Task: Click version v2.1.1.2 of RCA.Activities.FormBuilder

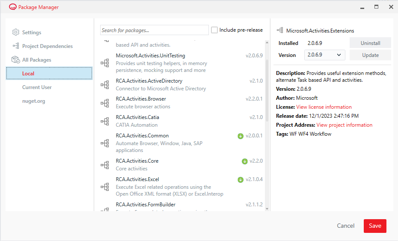Action: click(x=254, y=205)
